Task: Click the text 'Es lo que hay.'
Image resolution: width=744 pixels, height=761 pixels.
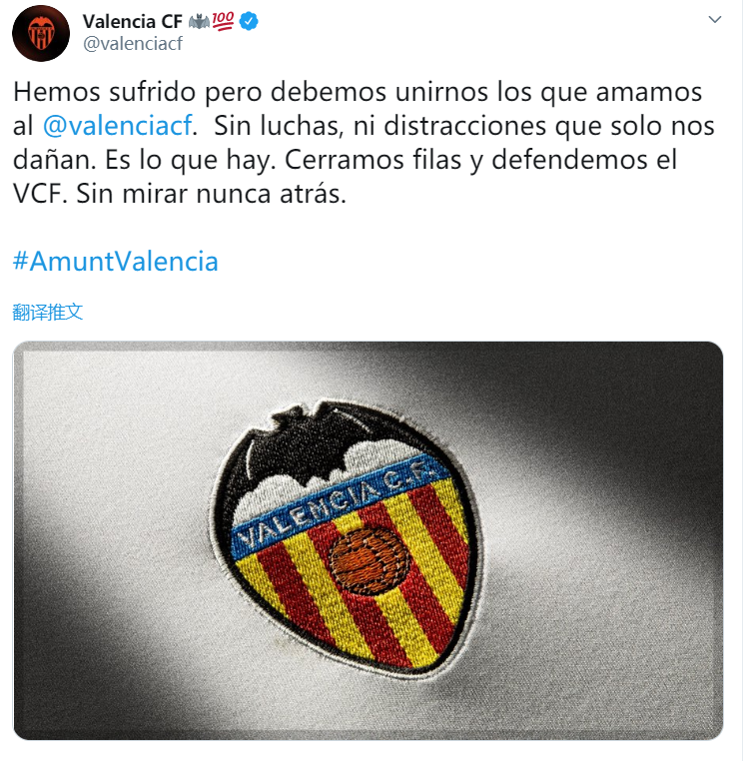Action: pyautogui.click(x=191, y=160)
